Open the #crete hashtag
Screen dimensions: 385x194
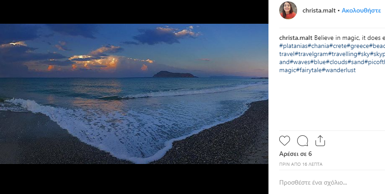pos(338,46)
